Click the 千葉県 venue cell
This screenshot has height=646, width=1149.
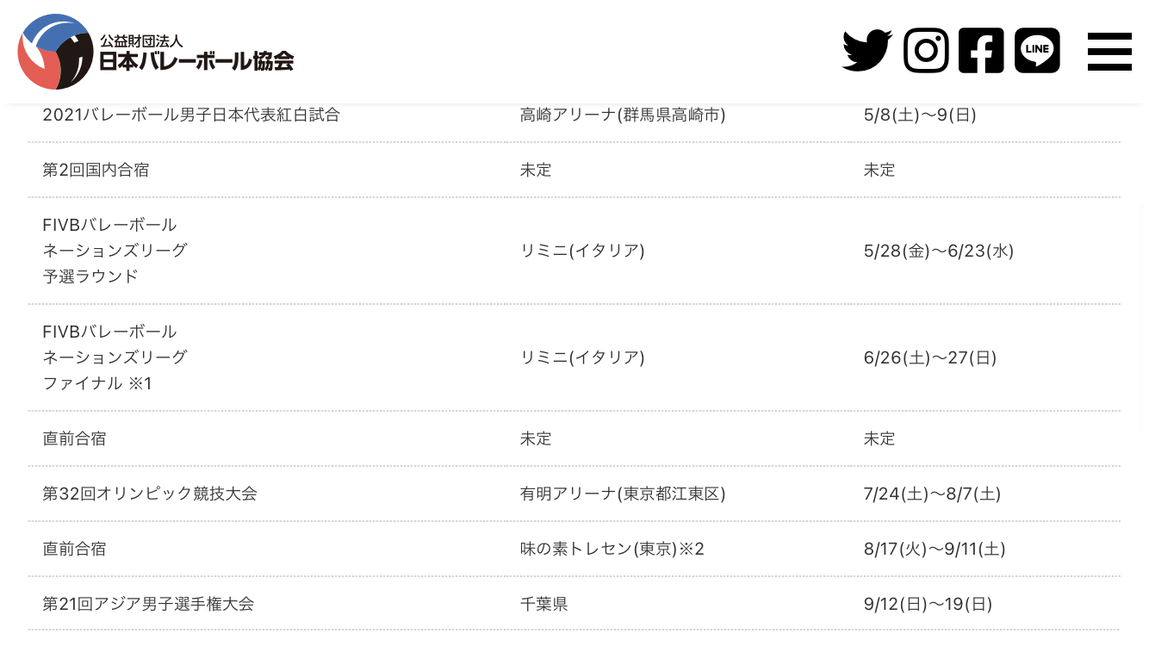[544, 604]
